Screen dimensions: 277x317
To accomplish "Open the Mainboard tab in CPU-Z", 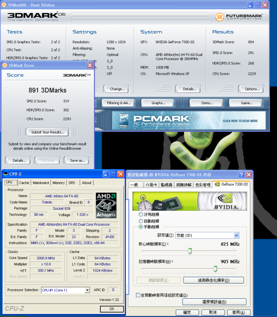I will 41,183.
